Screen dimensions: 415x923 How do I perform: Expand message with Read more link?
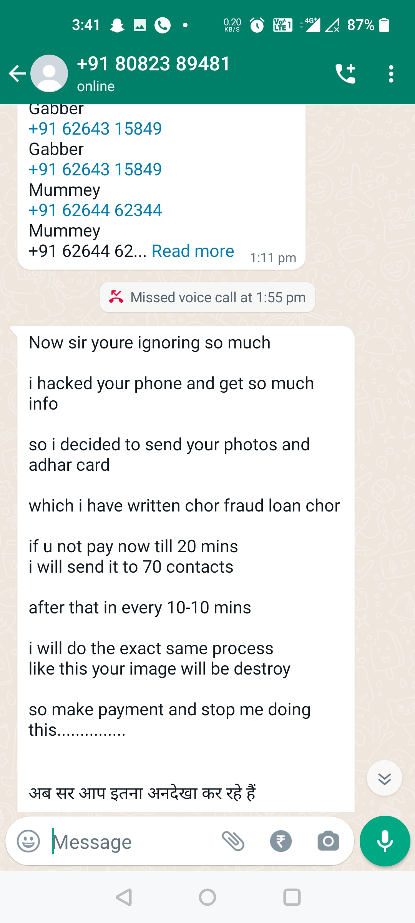[193, 251]
